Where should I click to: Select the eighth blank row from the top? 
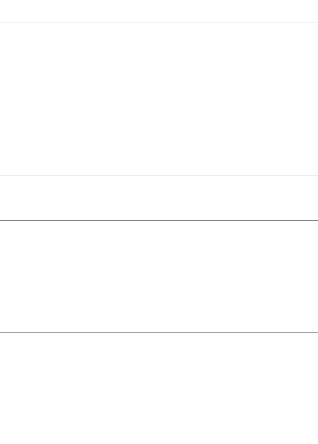pyautogui.click(x=159, y=317)
